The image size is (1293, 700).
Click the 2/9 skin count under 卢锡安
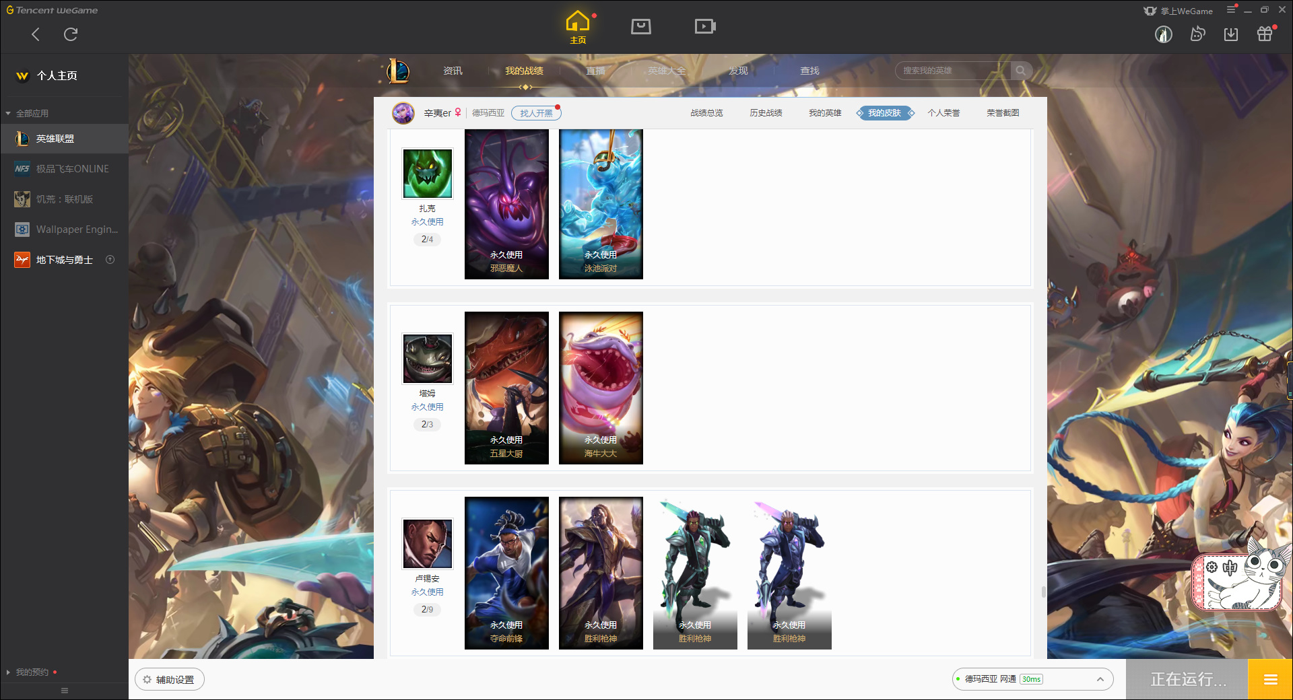tap(427, 610)
